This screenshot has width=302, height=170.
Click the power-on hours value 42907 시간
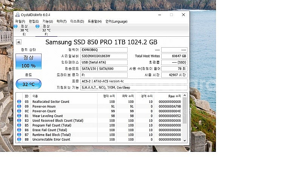click(x=174, y=75)
